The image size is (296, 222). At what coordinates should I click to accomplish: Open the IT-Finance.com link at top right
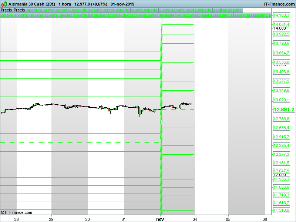click(x=279, y=4)
